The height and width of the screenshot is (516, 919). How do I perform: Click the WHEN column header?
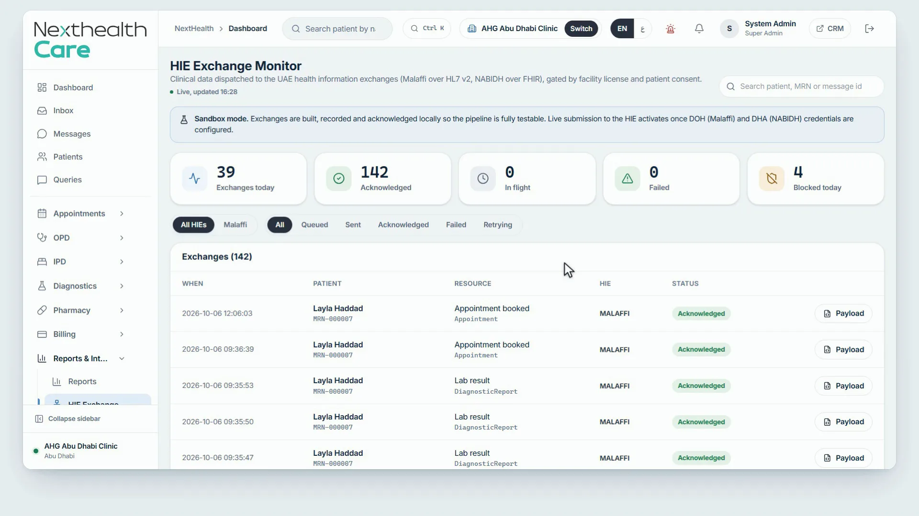pyautogui.click(x=192, y=283)
